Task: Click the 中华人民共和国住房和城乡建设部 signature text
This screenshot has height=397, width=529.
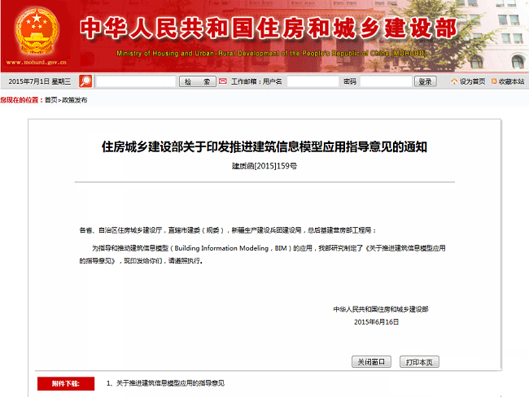Action: click(381, 309)
